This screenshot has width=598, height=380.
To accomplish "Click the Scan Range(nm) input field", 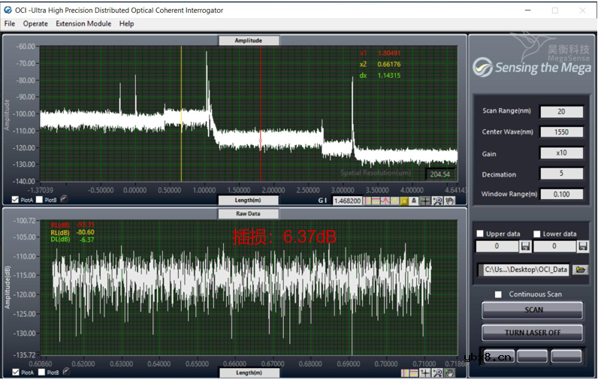I will point(560,112).
